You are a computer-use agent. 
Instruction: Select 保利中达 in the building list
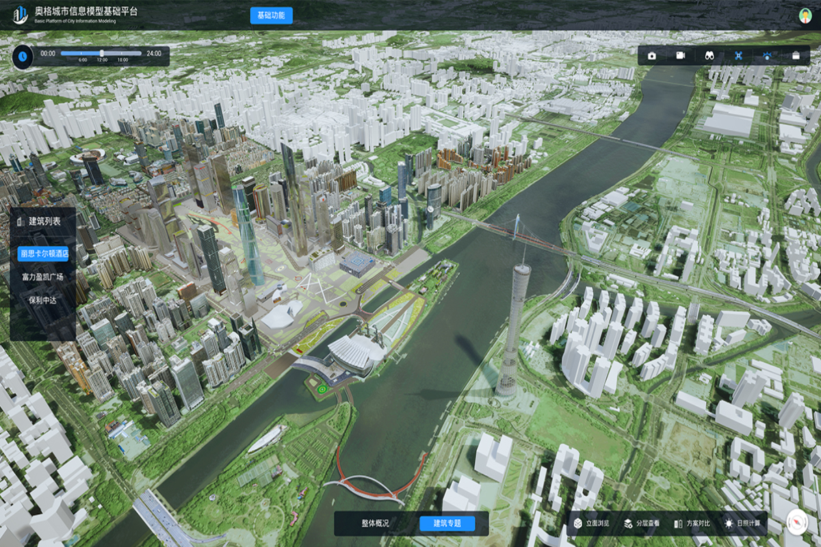tap(42, 299)
